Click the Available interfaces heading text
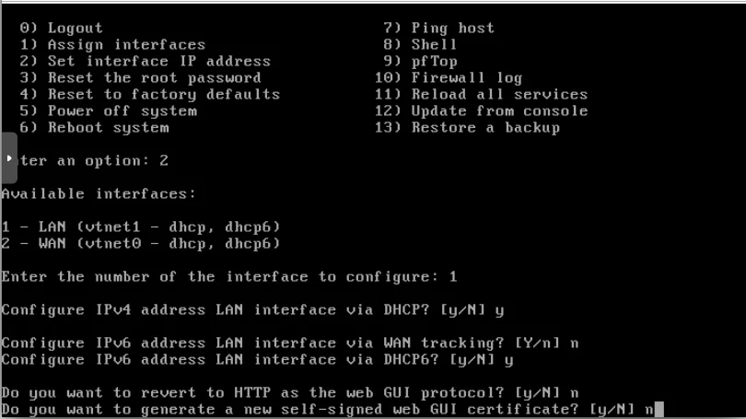This screenshot has width=746, height=419. (99, 193)
